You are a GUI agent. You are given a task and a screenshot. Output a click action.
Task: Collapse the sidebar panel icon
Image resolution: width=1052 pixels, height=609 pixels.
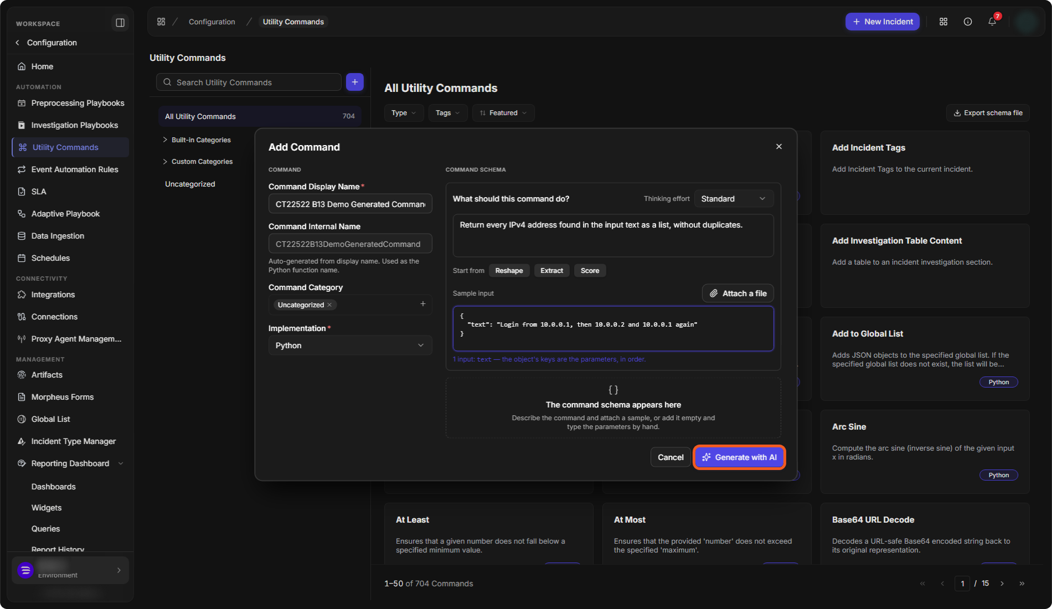click(x=120, y=23)
